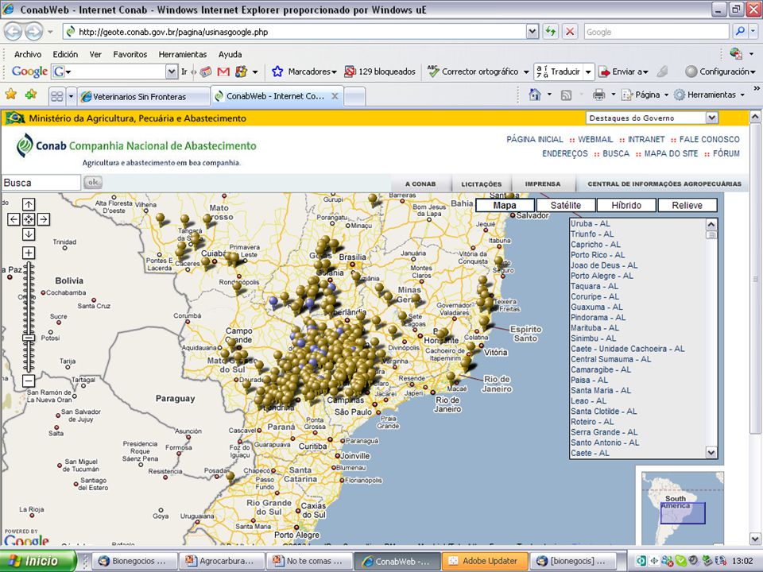Click the ok search button

(92, 183)
